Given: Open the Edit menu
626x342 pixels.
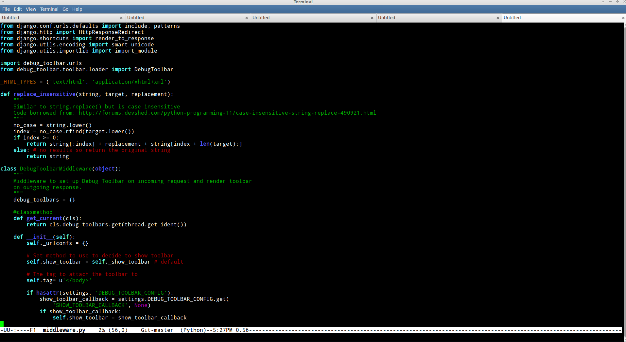Looking at the screenshot, I should 18,9.
